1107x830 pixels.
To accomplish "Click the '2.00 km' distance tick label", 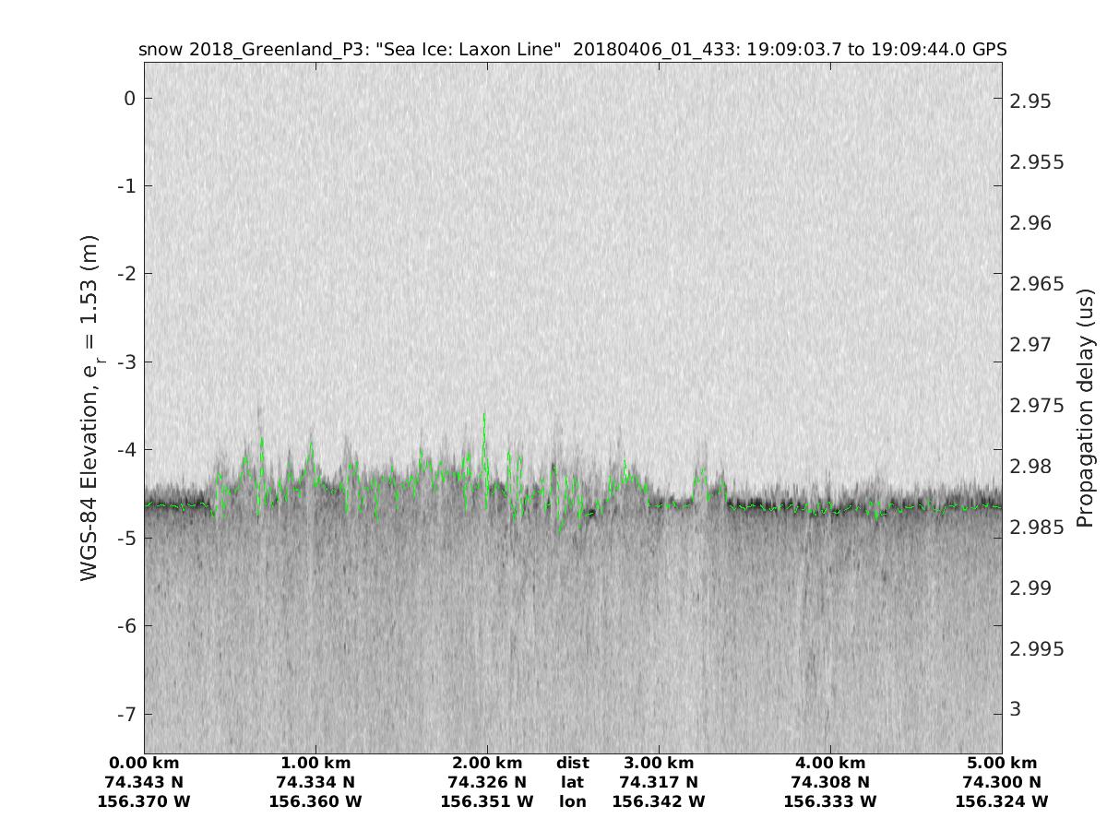I will tap(487, 763).
